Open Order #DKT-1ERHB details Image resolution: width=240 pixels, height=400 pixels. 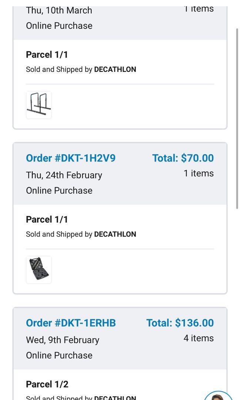point(71,323)
